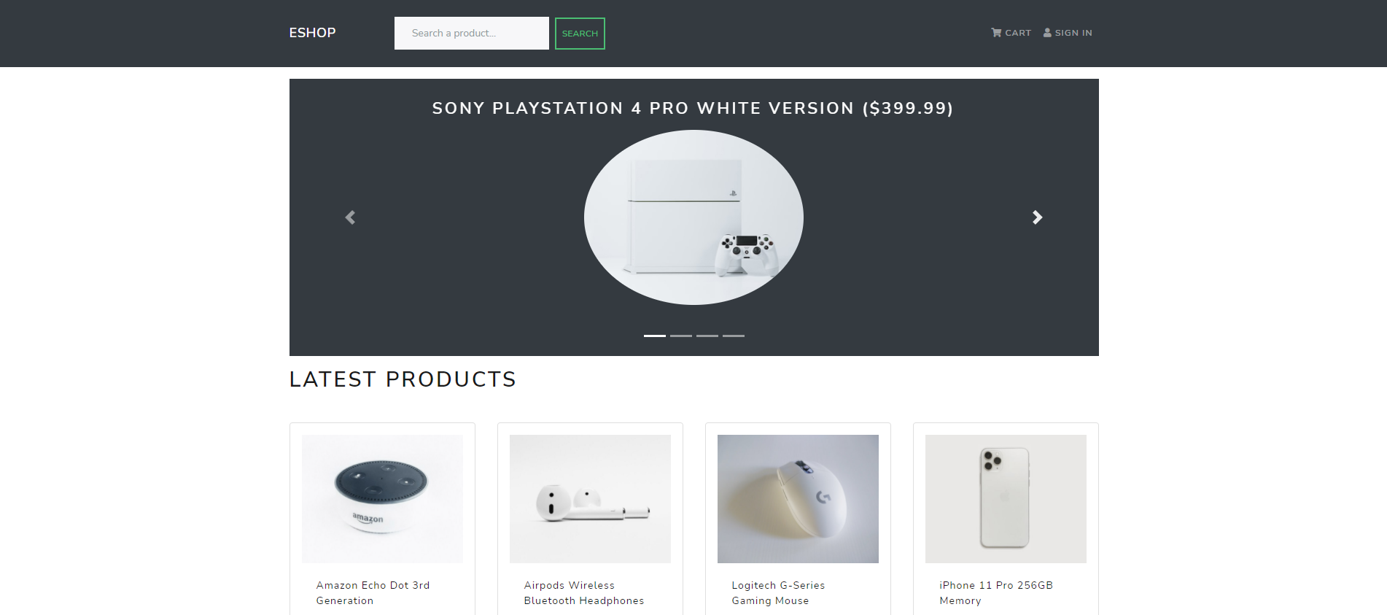Open the Logitech gaming mouse image
This screenshot has width=1387, height=615.
click(798, 499)
